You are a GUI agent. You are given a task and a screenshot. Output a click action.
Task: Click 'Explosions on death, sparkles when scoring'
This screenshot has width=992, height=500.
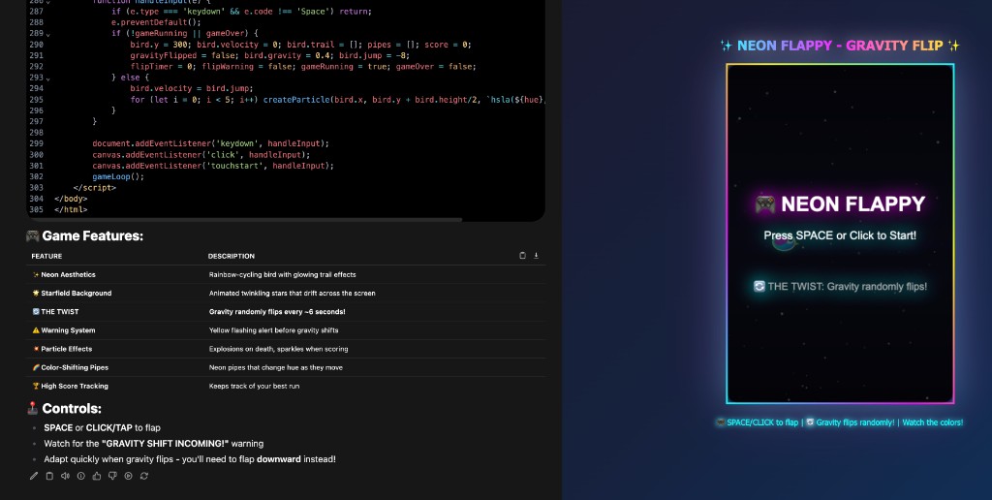(278, 349)
